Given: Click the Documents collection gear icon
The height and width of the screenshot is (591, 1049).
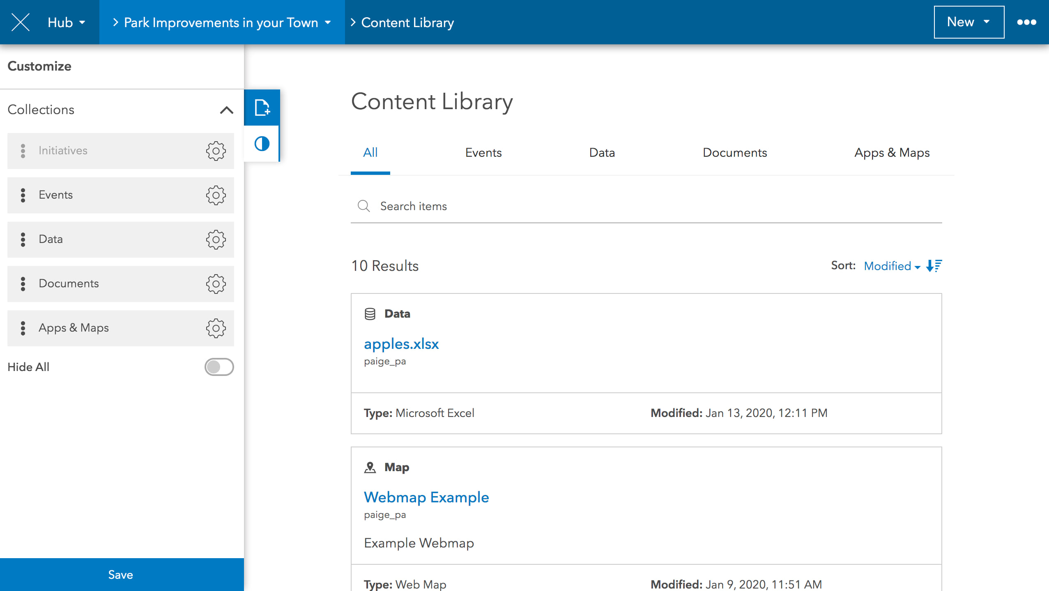Looking at the screenshot, I should tap(215, 283).
